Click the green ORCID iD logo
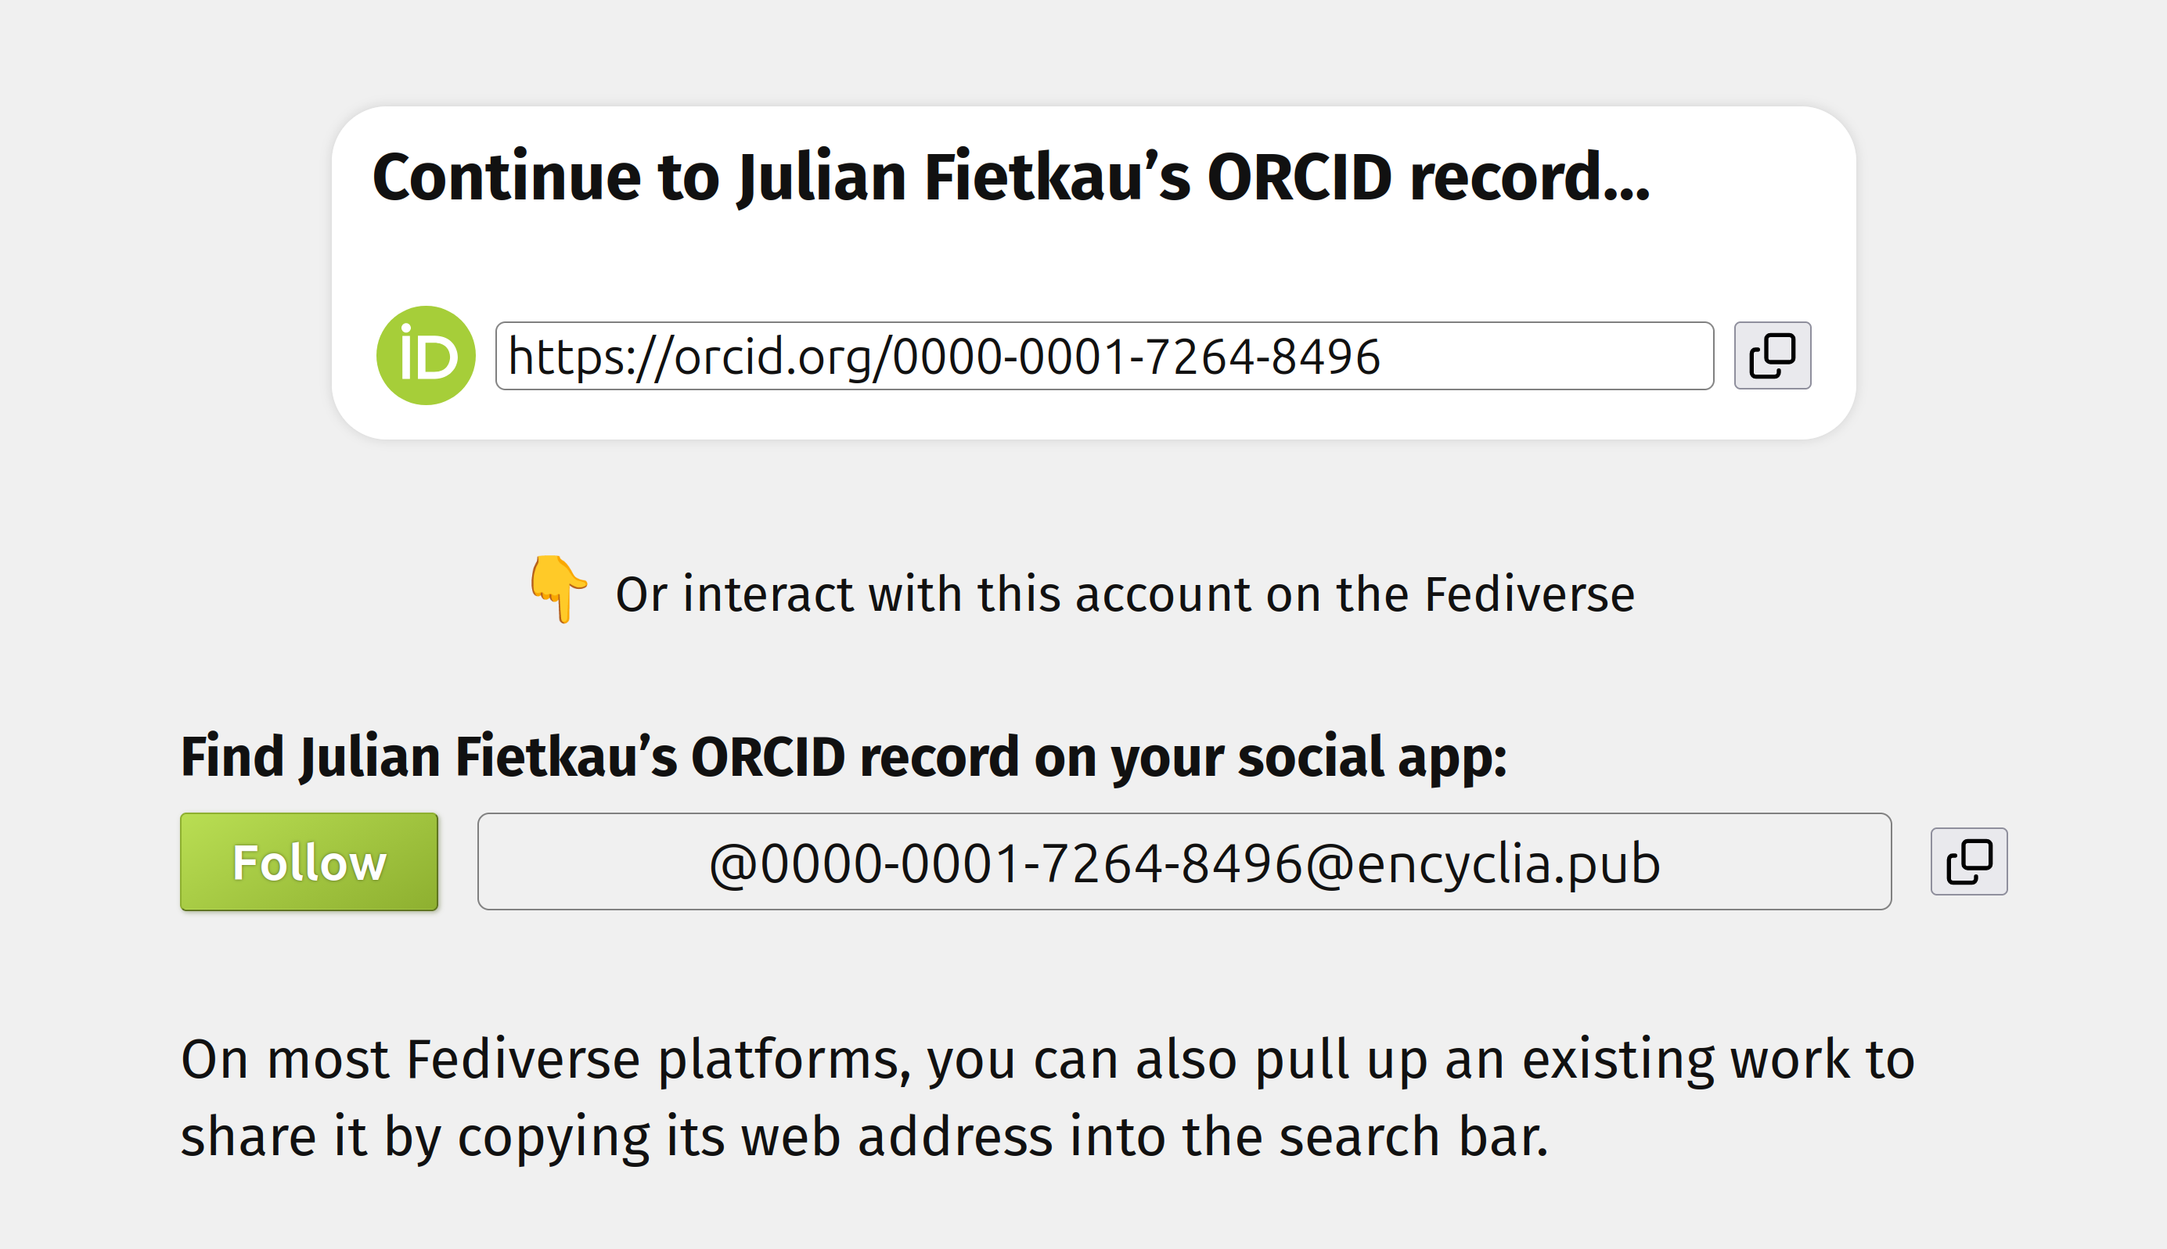Screen dimensions: 2167x1249 (426, 355)
